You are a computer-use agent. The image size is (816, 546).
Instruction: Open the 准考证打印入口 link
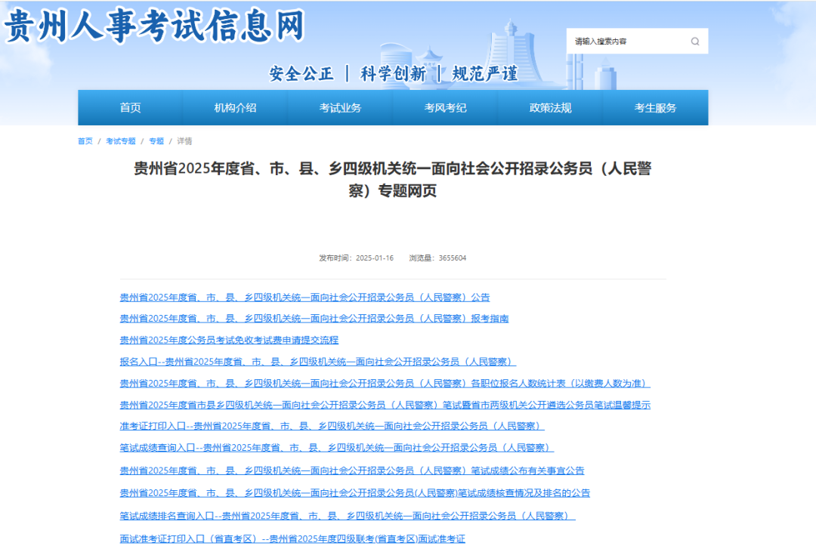(332, 426)
